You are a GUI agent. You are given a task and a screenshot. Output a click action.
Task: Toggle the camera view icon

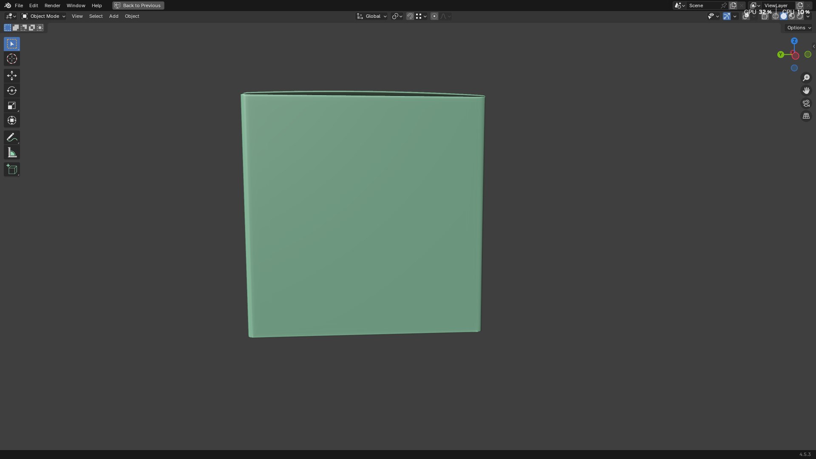[806, 103]
